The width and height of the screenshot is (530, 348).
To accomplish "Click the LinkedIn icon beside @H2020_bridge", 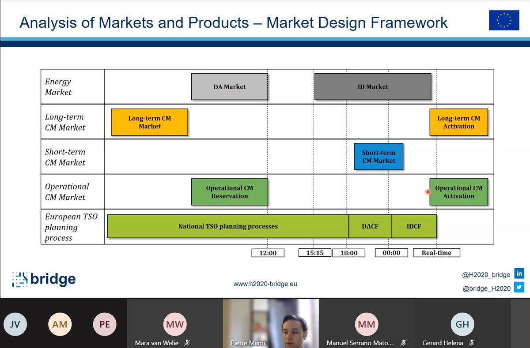I will click(519, 273).
